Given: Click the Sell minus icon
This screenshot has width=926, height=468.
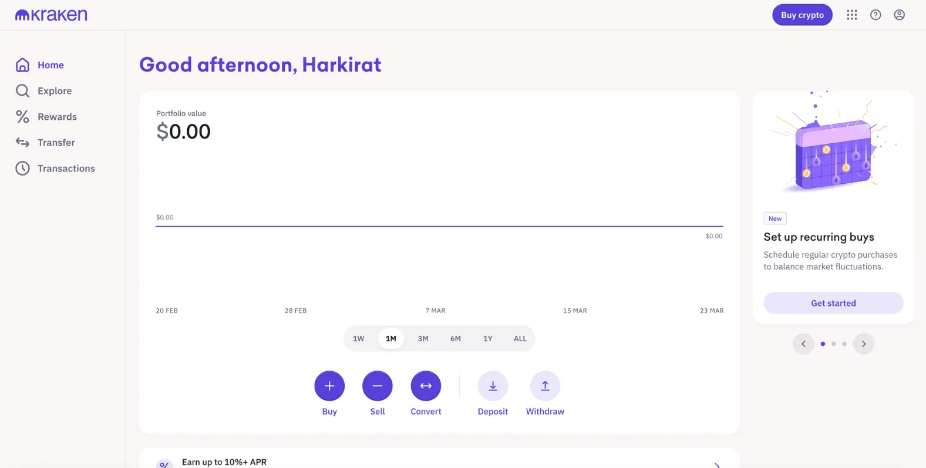Looking at the screenshot, I should [378, 386].
